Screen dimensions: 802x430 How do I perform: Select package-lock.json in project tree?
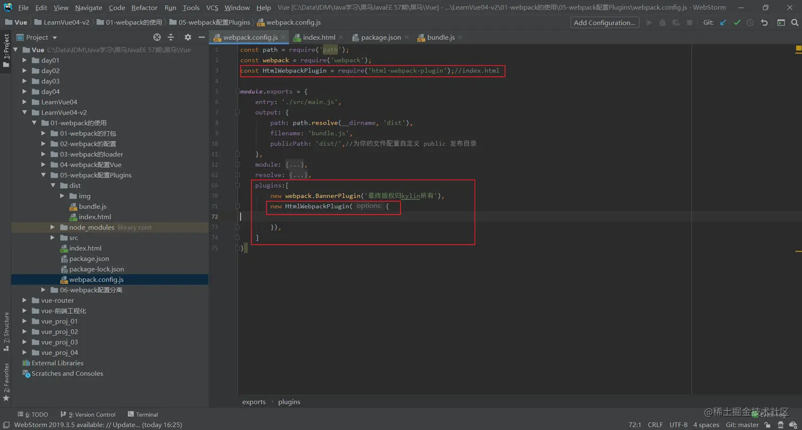(96, 269)
